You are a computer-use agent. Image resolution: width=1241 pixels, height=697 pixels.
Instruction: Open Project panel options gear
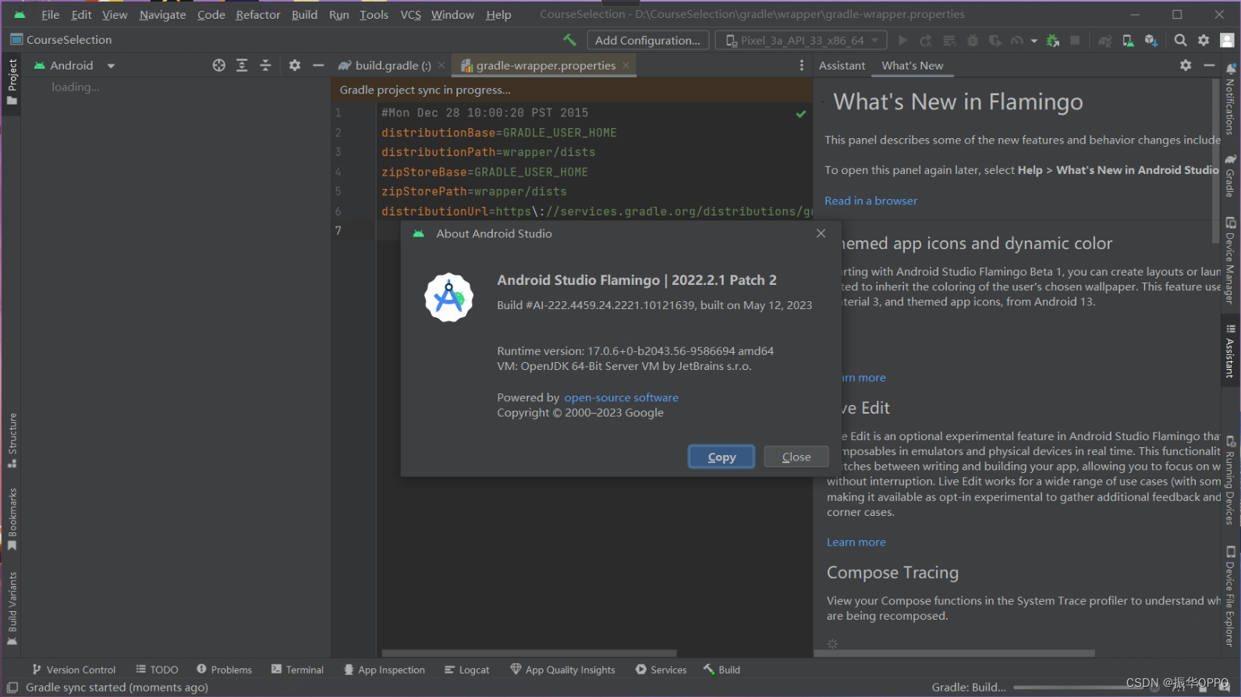click(294, 66)
